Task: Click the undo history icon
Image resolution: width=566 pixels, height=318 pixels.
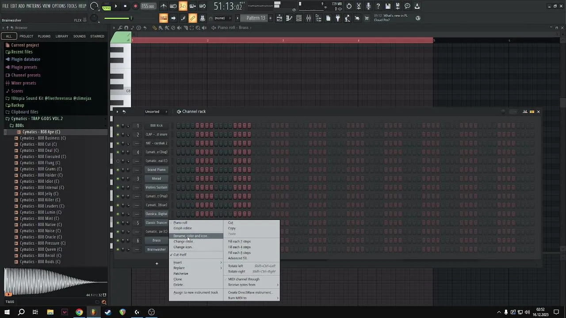Action: point(349,6)
